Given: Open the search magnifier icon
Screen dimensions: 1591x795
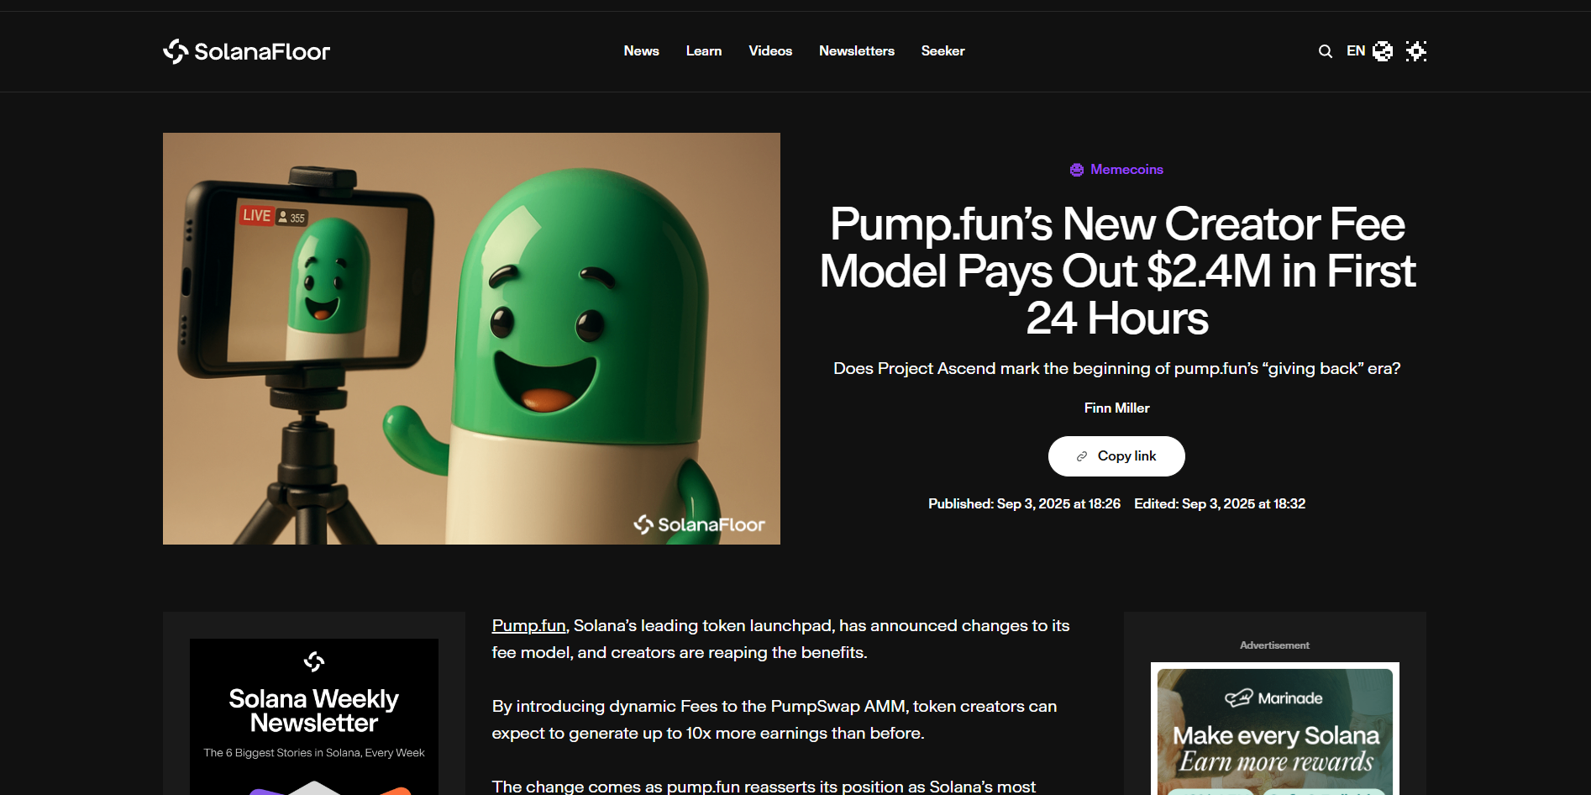Looking at the screenshot, I should pos(1325,51).
